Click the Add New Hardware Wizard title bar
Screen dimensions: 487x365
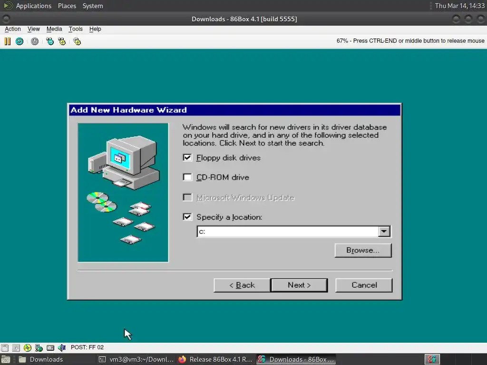pos(234,110)
